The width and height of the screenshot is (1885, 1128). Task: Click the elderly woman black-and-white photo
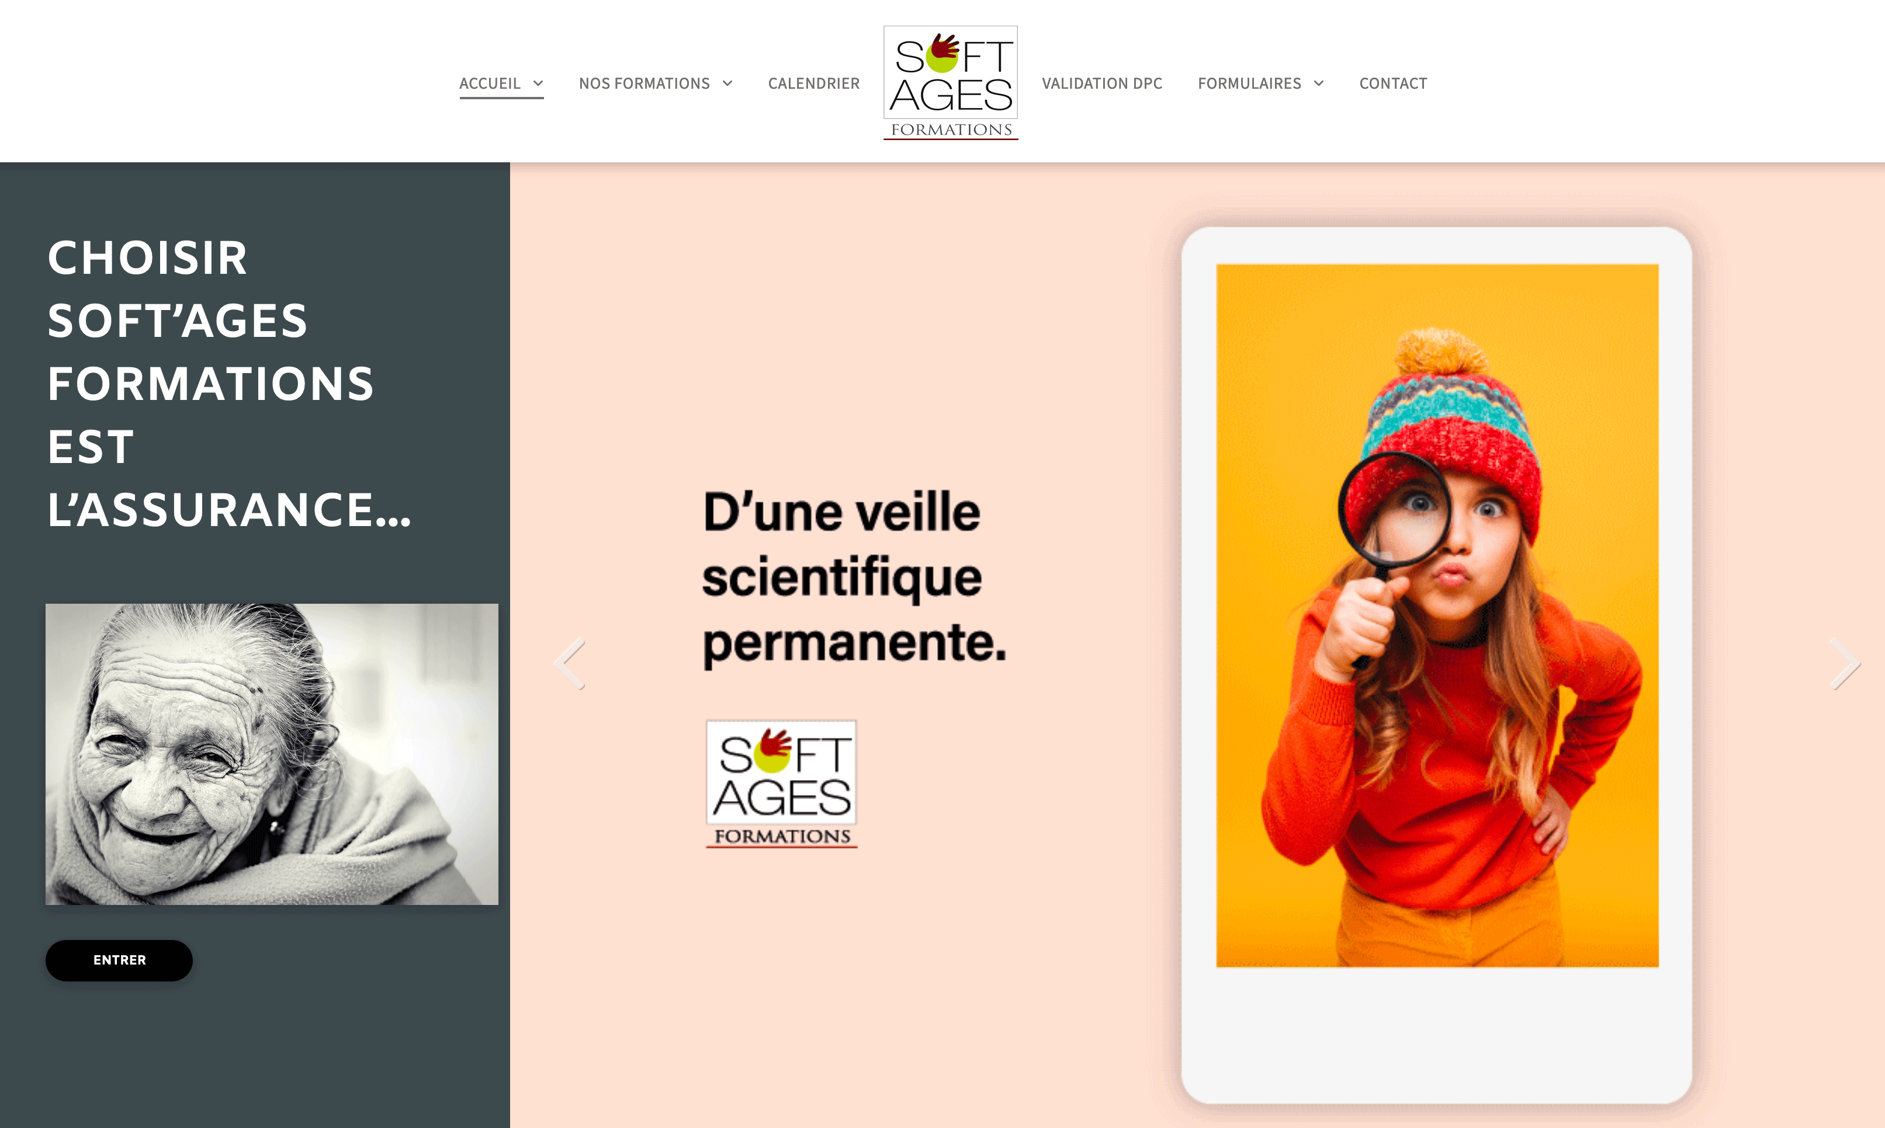(x=272, y=754)
